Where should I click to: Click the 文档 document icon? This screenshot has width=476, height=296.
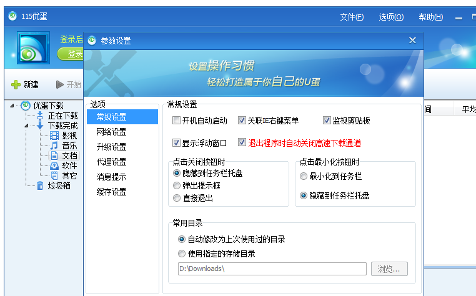click(x=54, y=155)
